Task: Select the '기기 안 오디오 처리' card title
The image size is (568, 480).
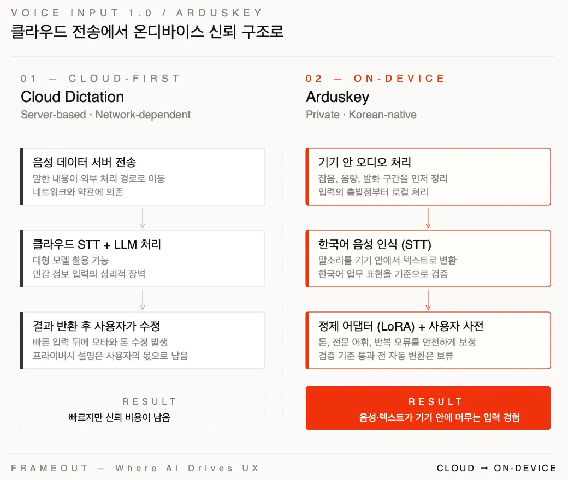Action: click(x=365, y=163)
